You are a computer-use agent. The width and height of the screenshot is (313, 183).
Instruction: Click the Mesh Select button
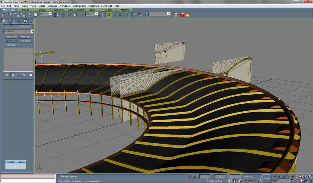click(x=11, y=37)
